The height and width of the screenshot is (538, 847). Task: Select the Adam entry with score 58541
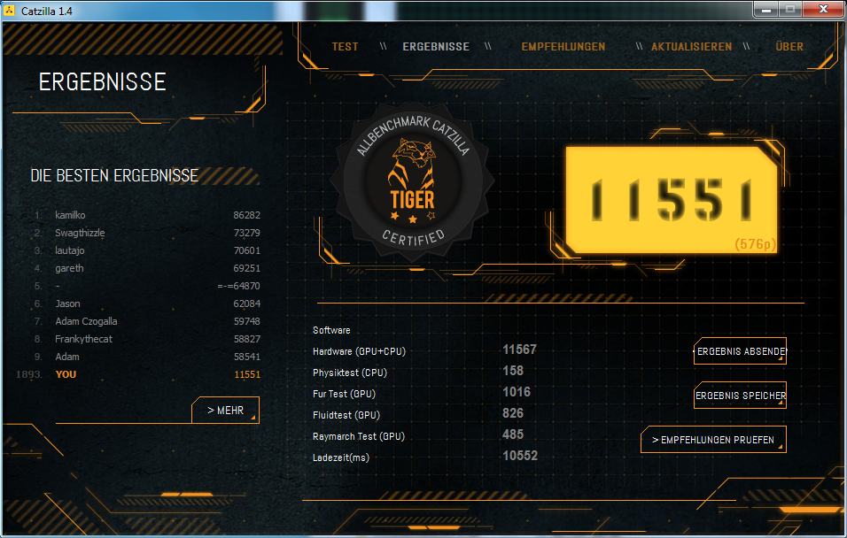tap(67, 357)
